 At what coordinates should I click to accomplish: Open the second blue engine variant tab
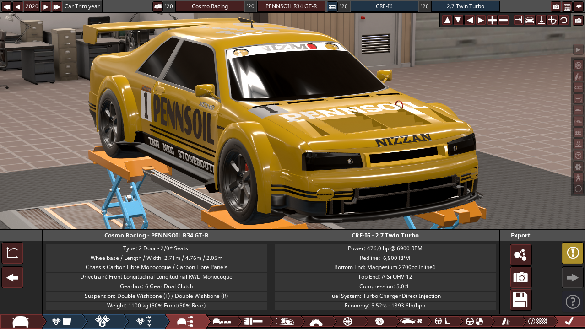(103, 322)
